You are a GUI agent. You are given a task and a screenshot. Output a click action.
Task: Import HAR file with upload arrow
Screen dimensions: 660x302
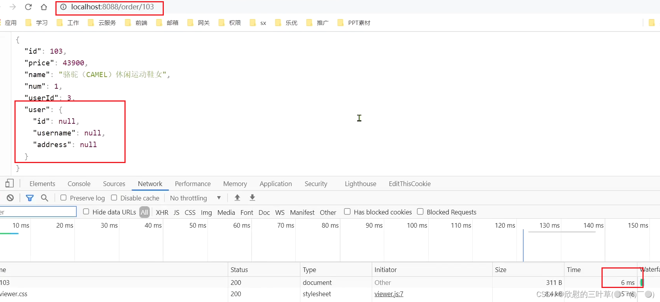point(237,198)
